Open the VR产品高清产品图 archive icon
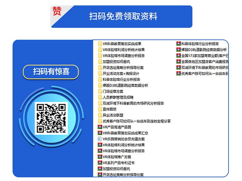 click(100, 127)
